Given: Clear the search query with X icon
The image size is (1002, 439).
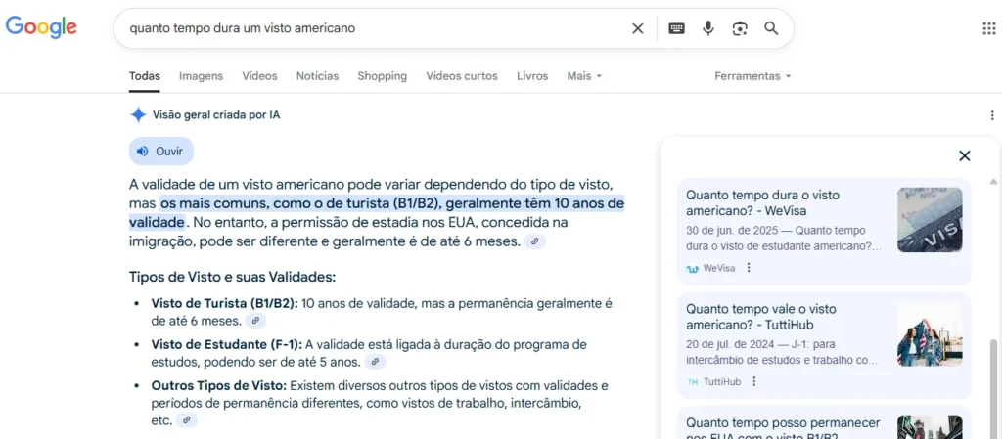Looking at the screenshot, I should tap(638, 28).
